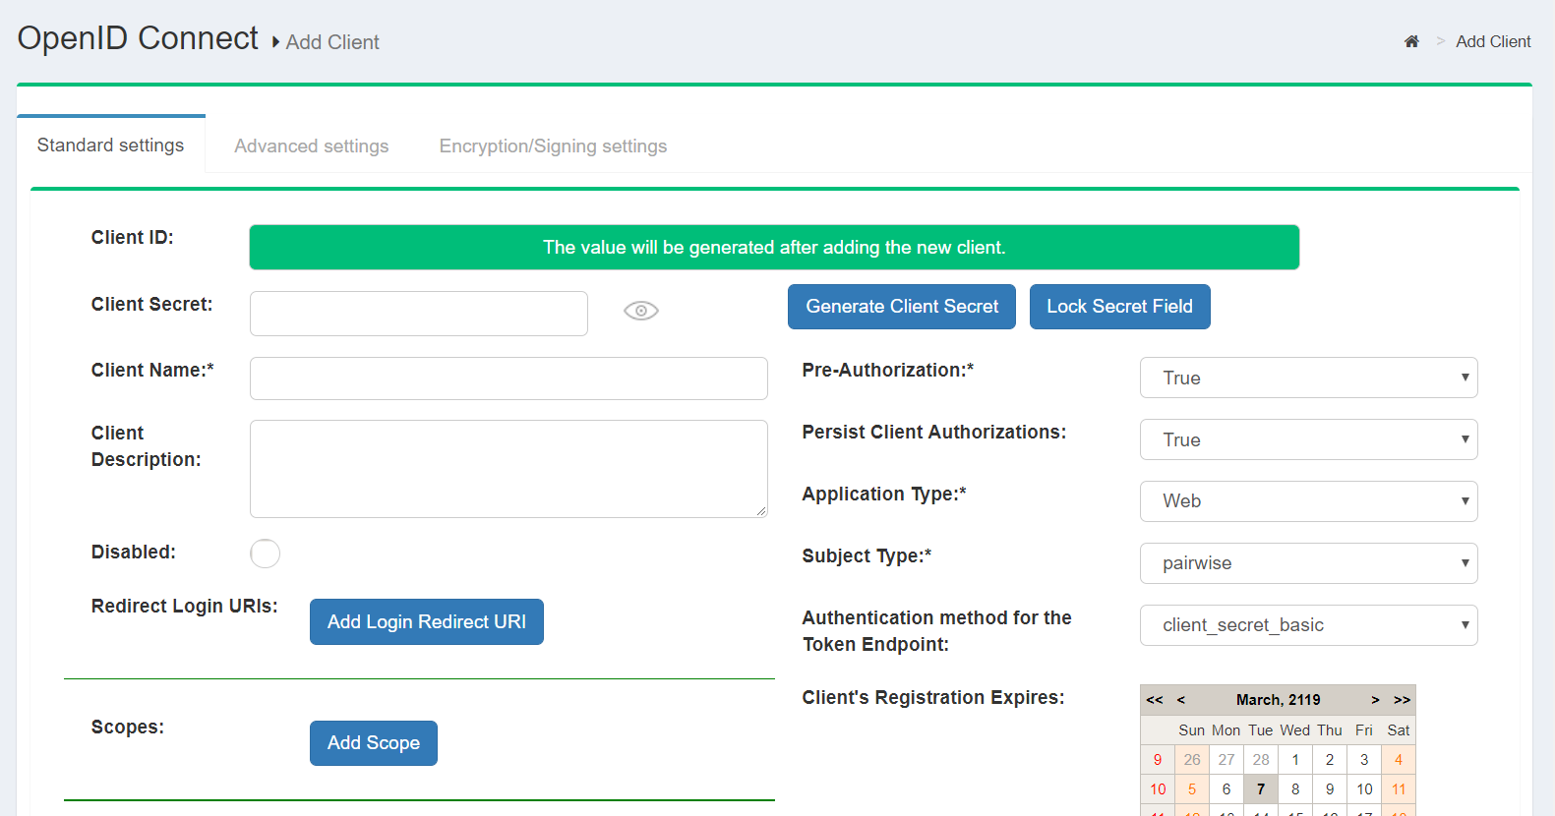Select day 7 in the calendar

(x=1261, y=789)
